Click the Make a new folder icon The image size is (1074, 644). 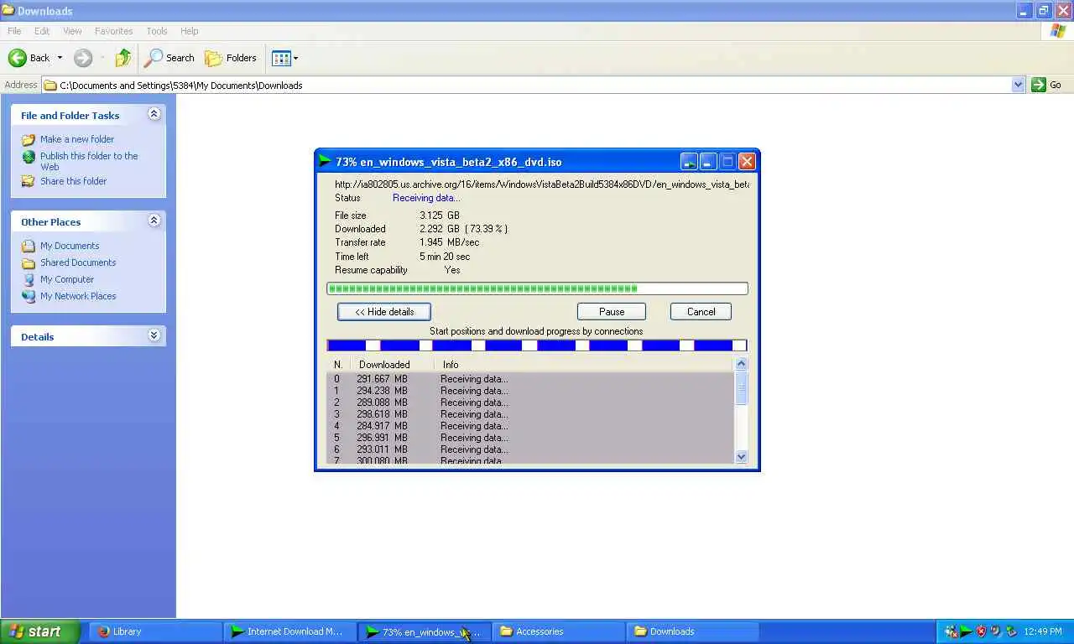(x=29, y=139)
